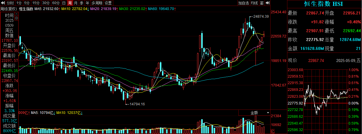Click the 涨幅 value +0.40%
The height and width of the screenshot is (134, 362).
[354, 22]
